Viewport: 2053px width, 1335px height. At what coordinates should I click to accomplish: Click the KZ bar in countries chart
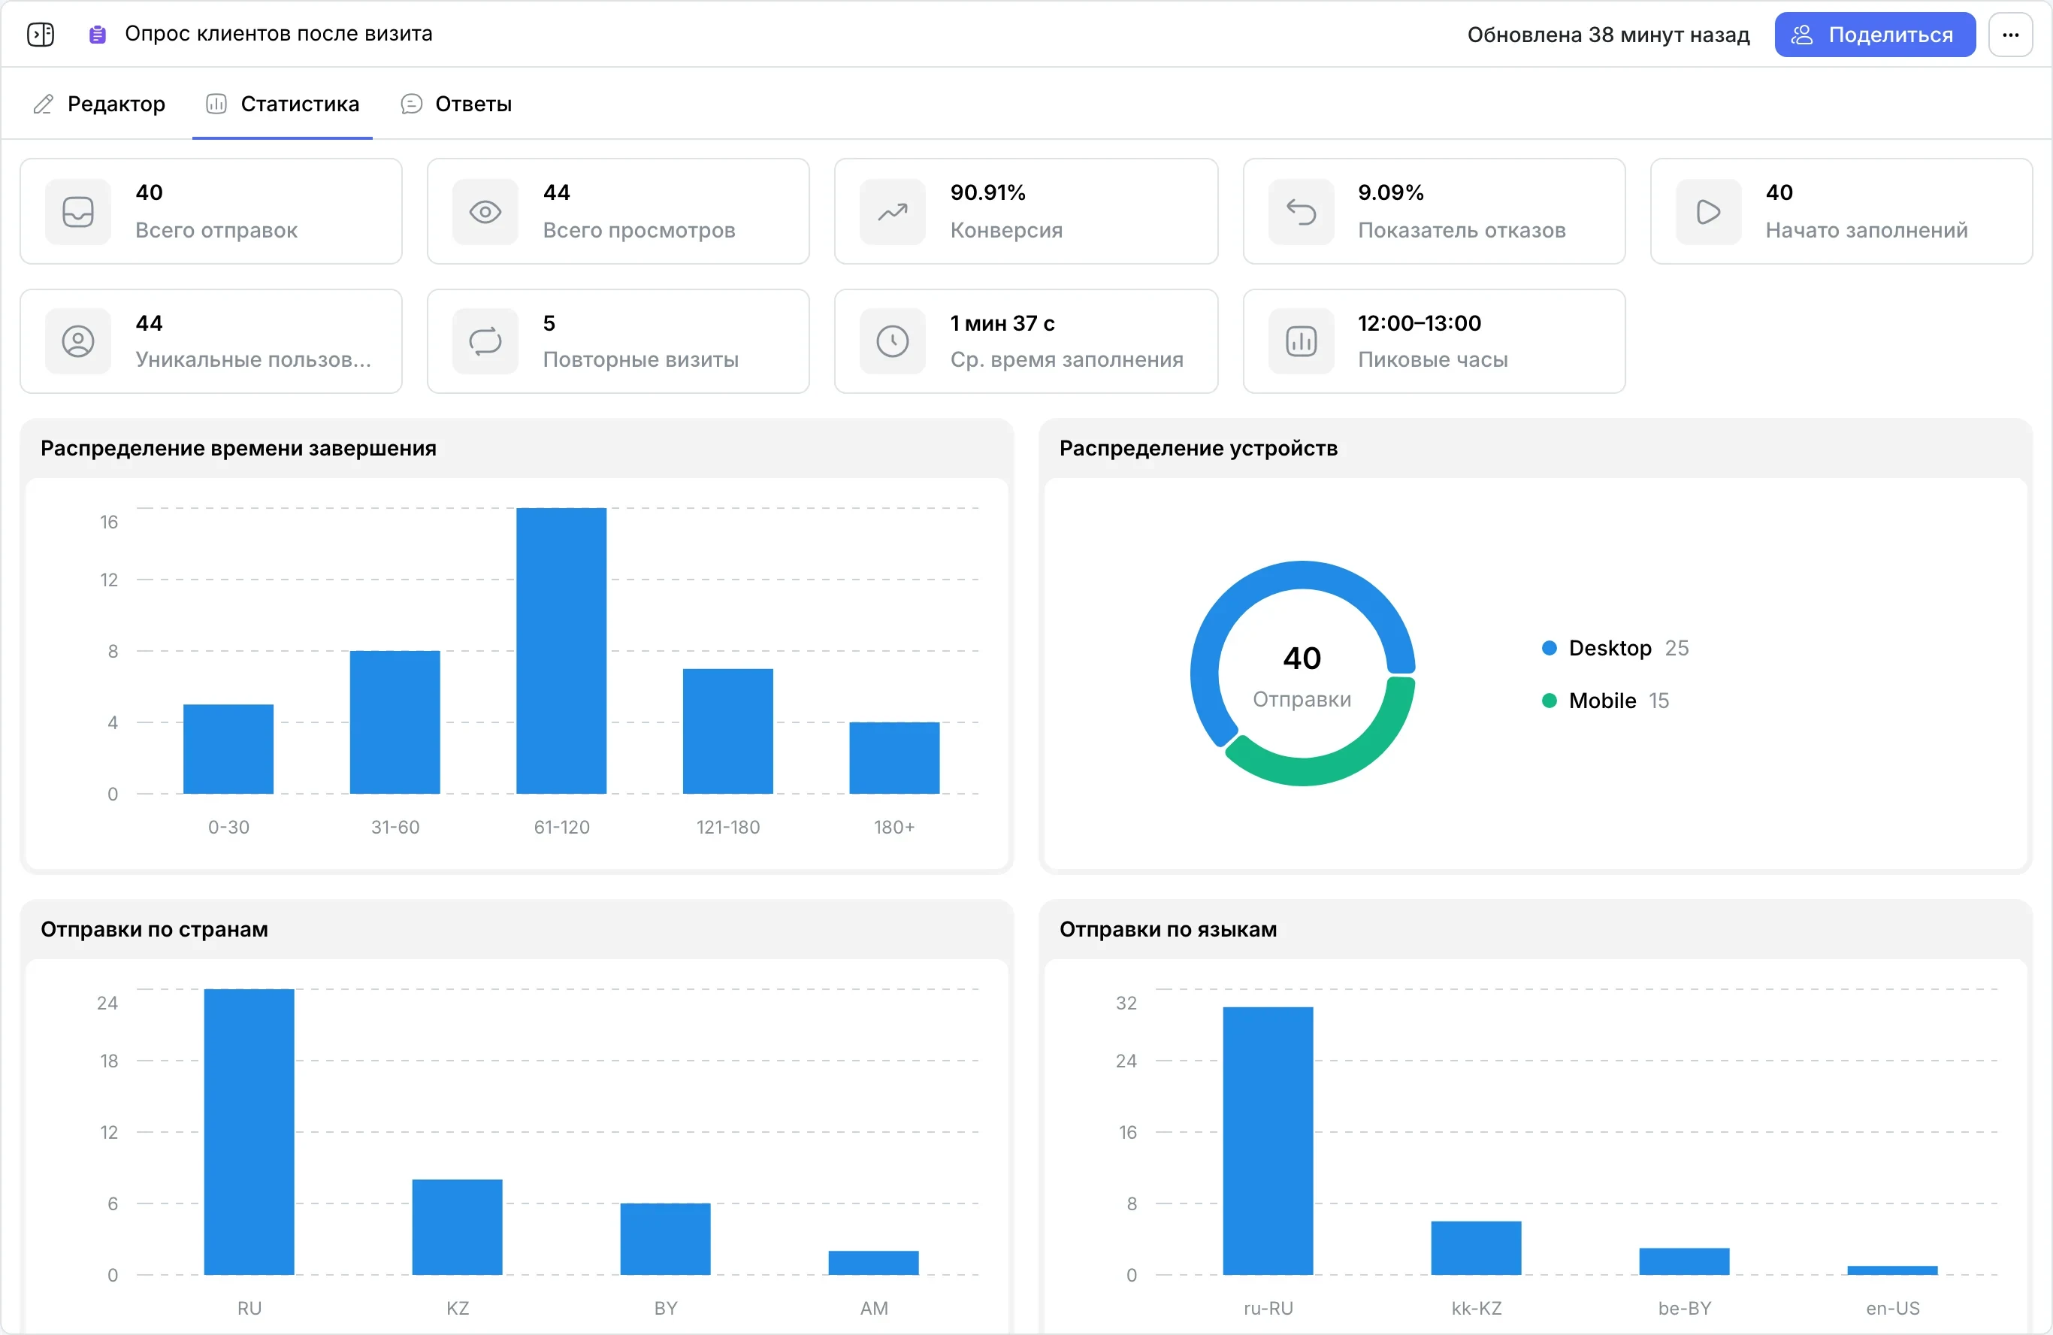coord(457,1227)
